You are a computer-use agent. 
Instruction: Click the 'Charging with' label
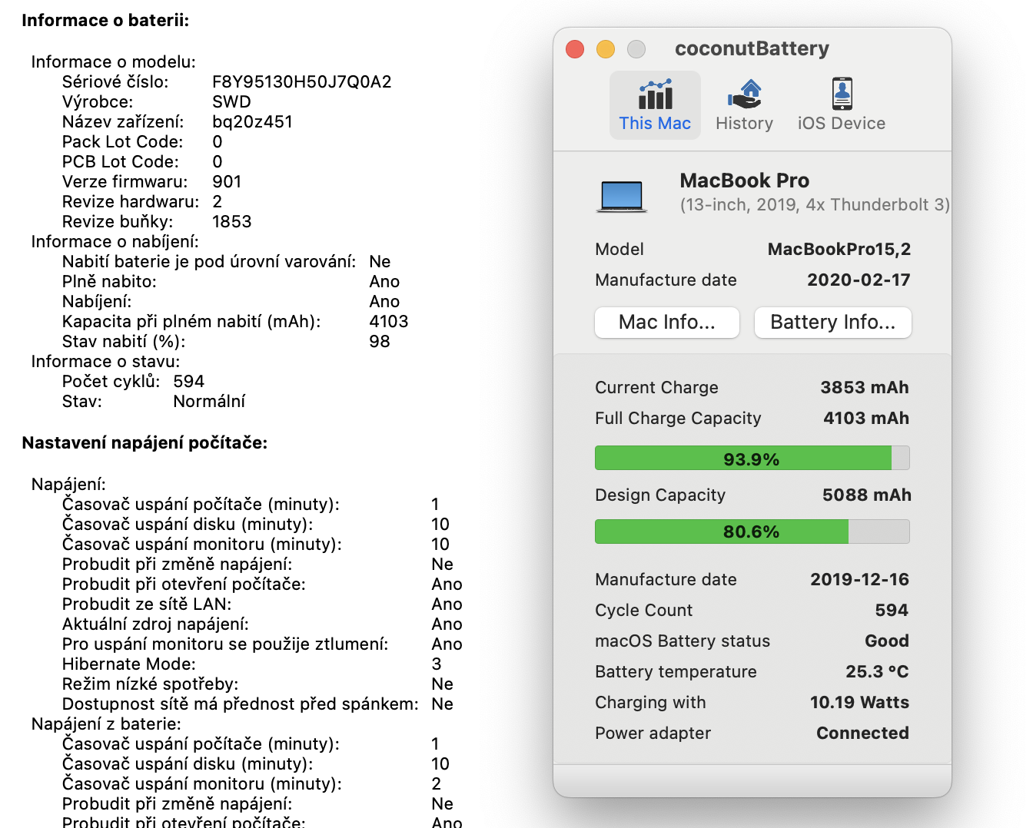650,703
